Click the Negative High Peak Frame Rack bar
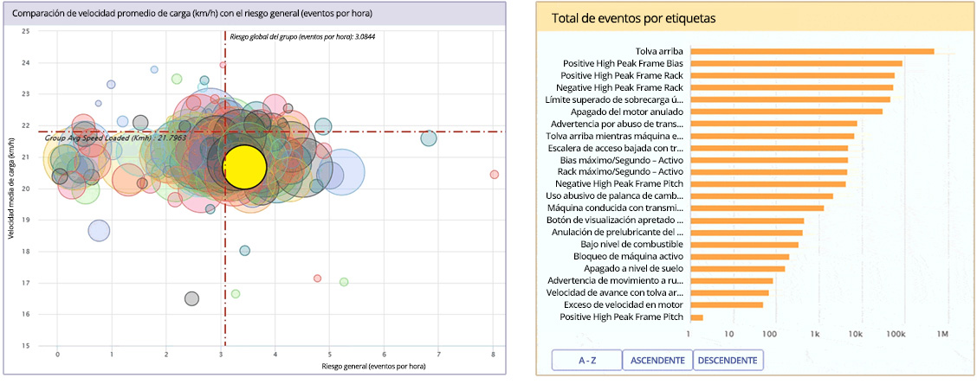977x384 pixels. 792,87
